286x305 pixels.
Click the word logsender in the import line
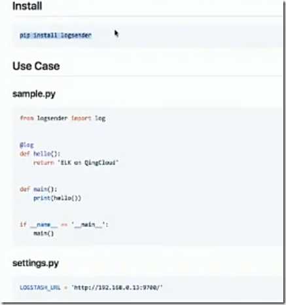tap(52, 118)
